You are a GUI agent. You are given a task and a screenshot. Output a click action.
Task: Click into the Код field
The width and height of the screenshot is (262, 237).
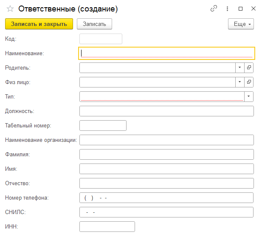point(101,39)
